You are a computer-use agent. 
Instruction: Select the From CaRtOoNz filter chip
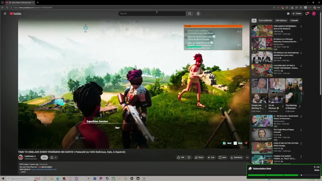tap(265, 20)
